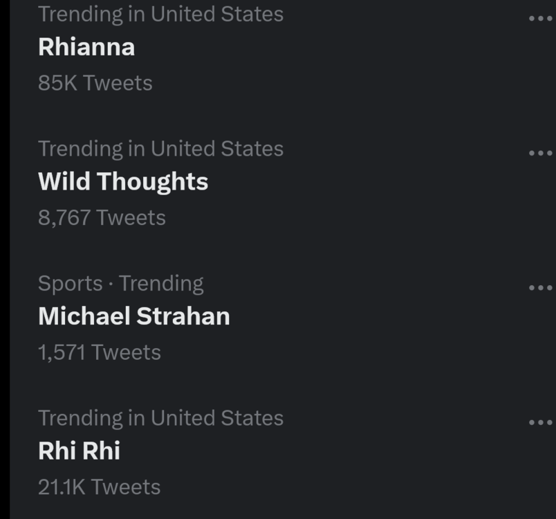This screenshot has width=556, height=519.
Task: Open the Rhi Rhi trend overflow menu
Action: pyautogui.click(x=540, y=422)
